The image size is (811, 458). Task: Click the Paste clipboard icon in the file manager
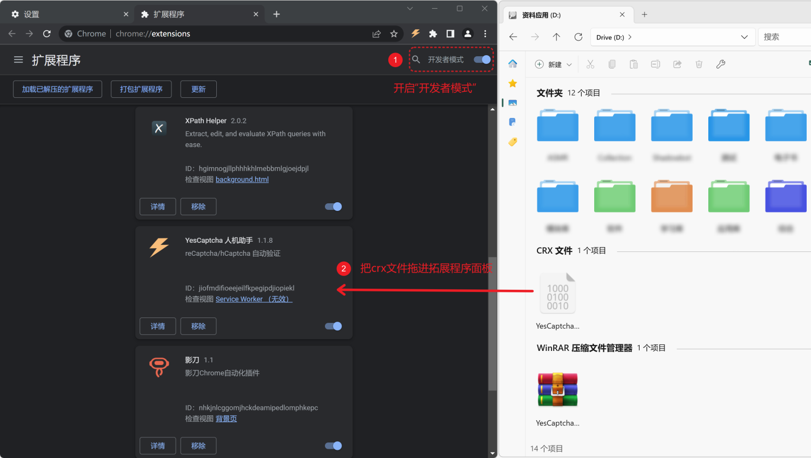(x=634, y=64)
